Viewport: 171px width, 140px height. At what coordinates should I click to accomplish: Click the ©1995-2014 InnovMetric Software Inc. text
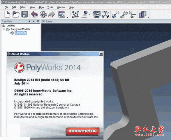[43, 91]
